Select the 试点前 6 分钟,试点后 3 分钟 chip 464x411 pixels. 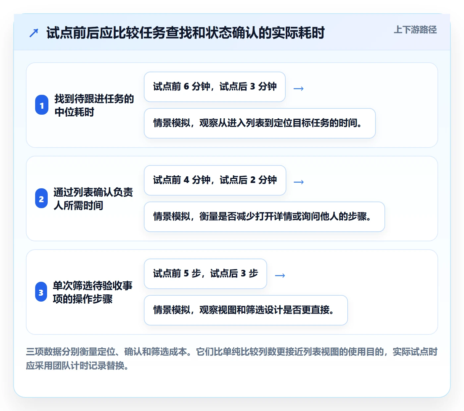pos(215,87)
